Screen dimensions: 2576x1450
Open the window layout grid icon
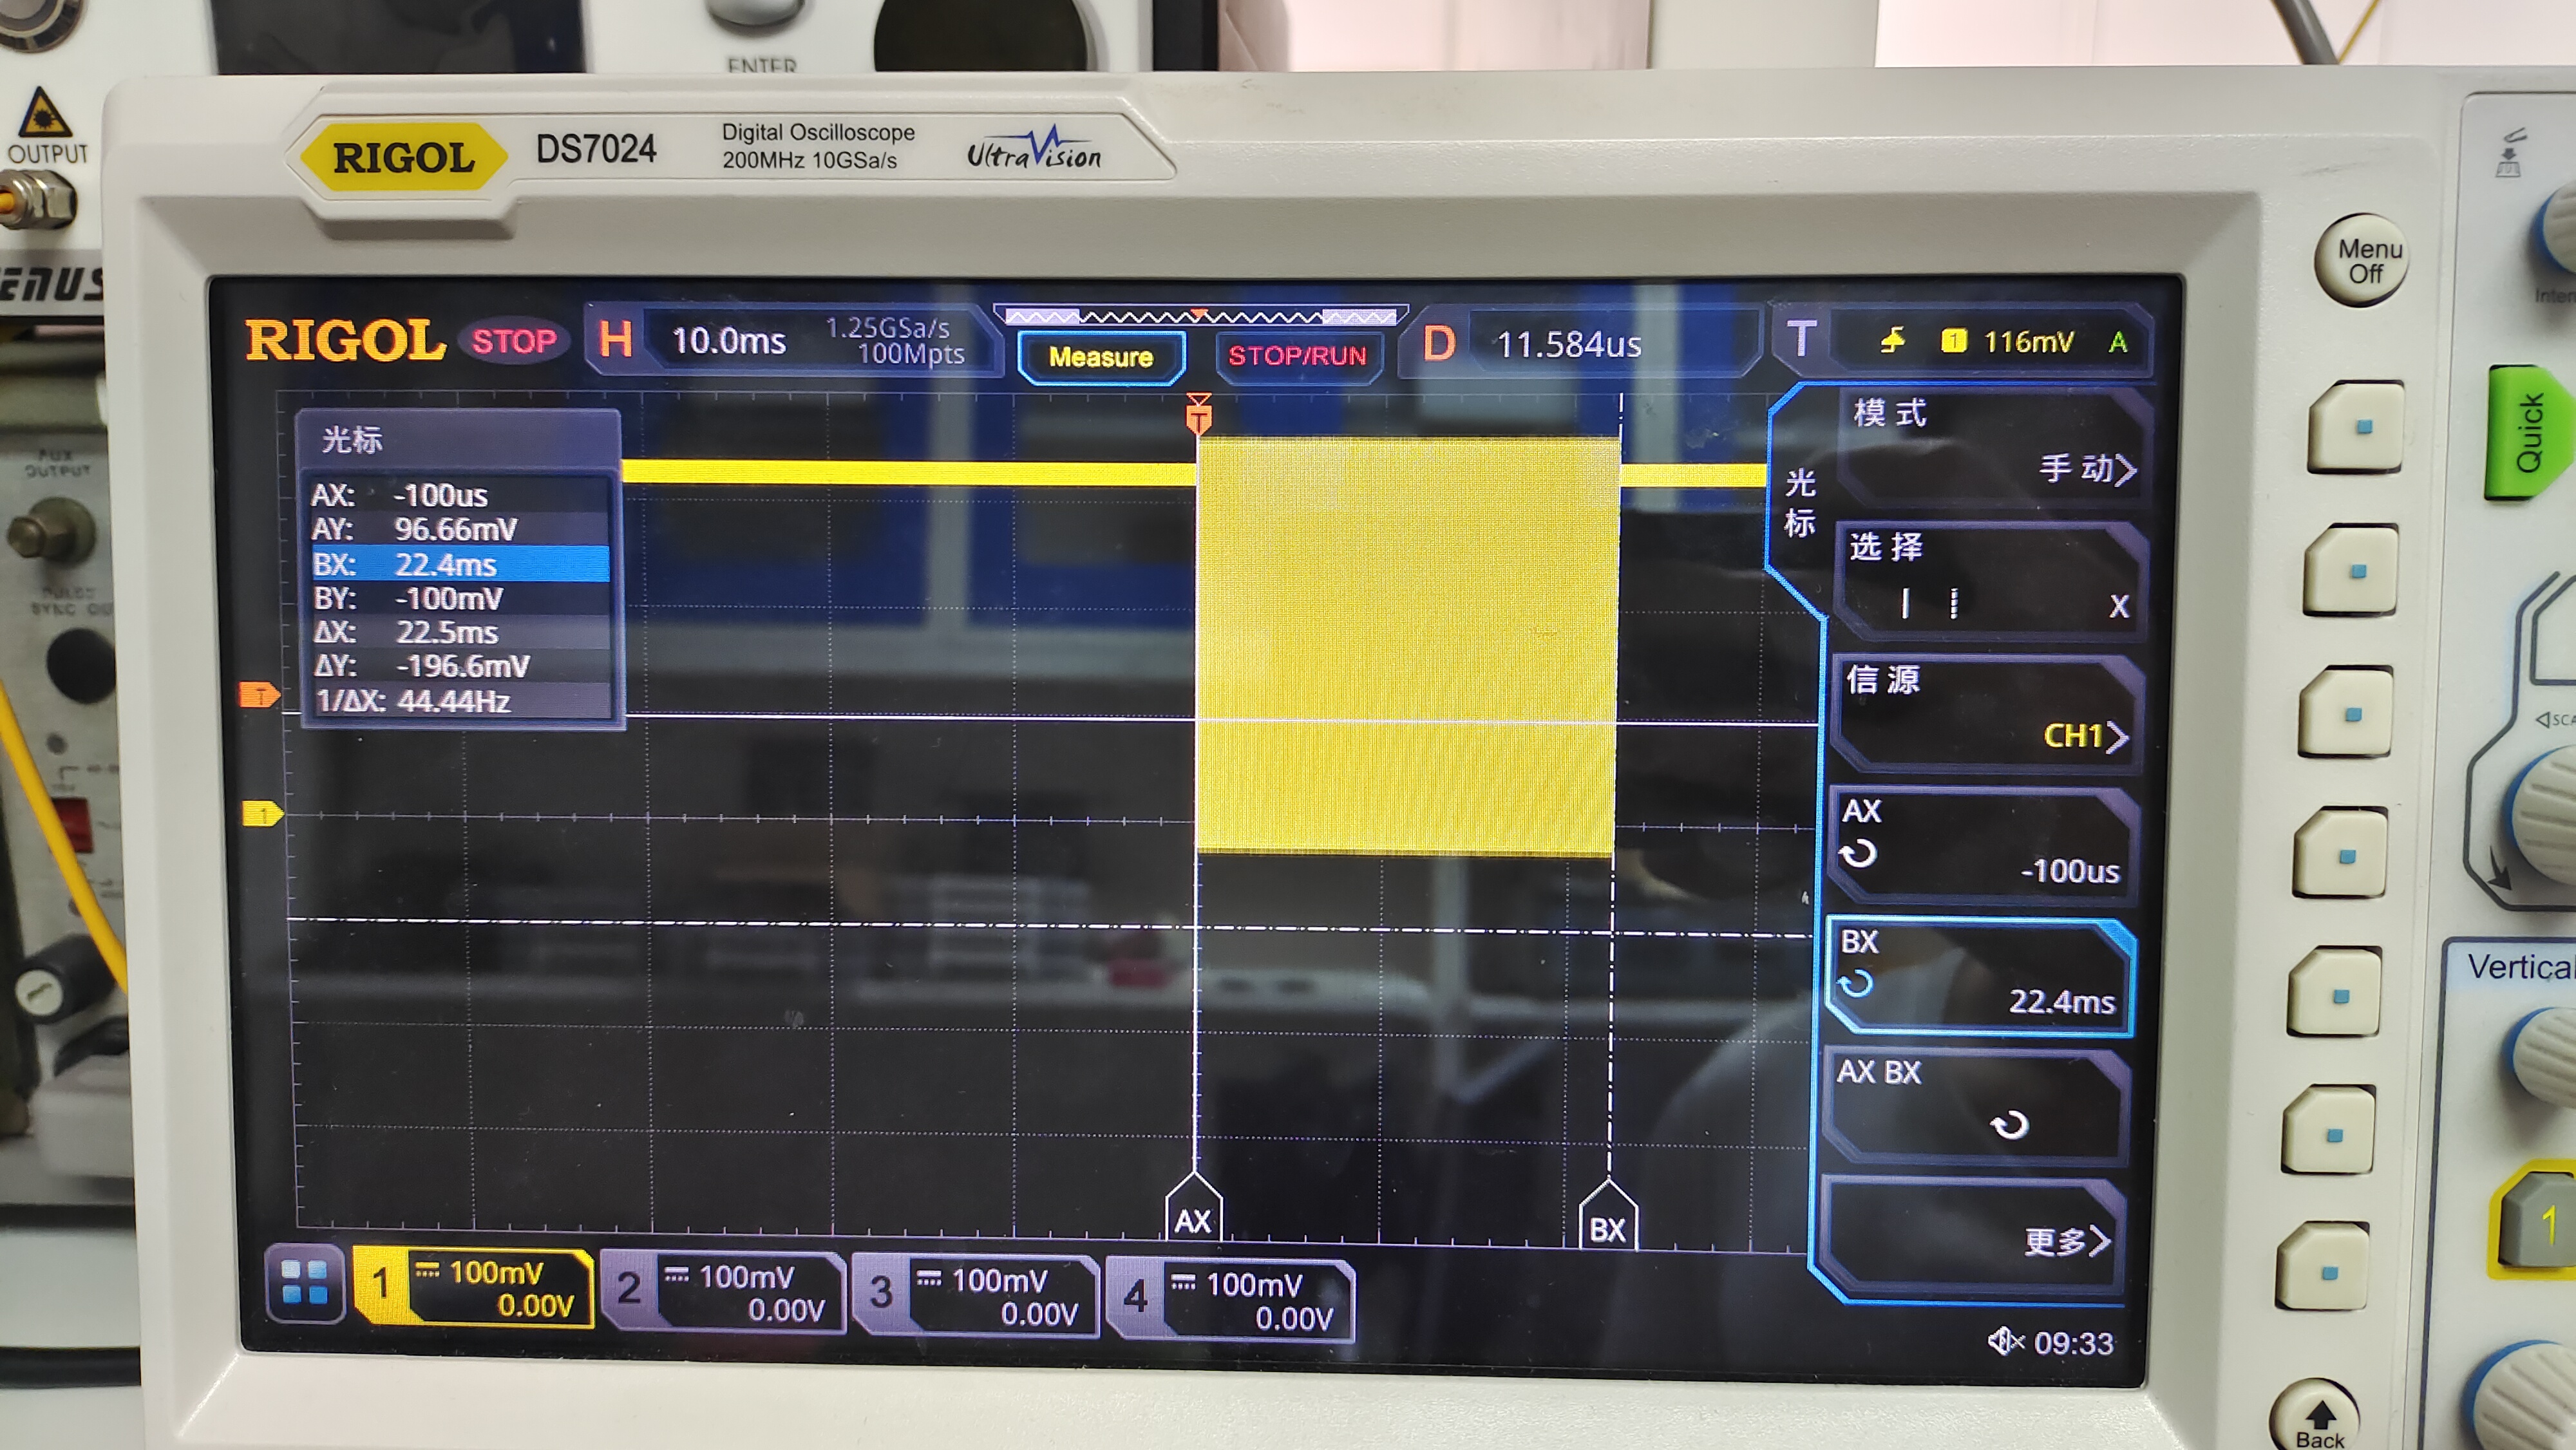pos(305,1282)
